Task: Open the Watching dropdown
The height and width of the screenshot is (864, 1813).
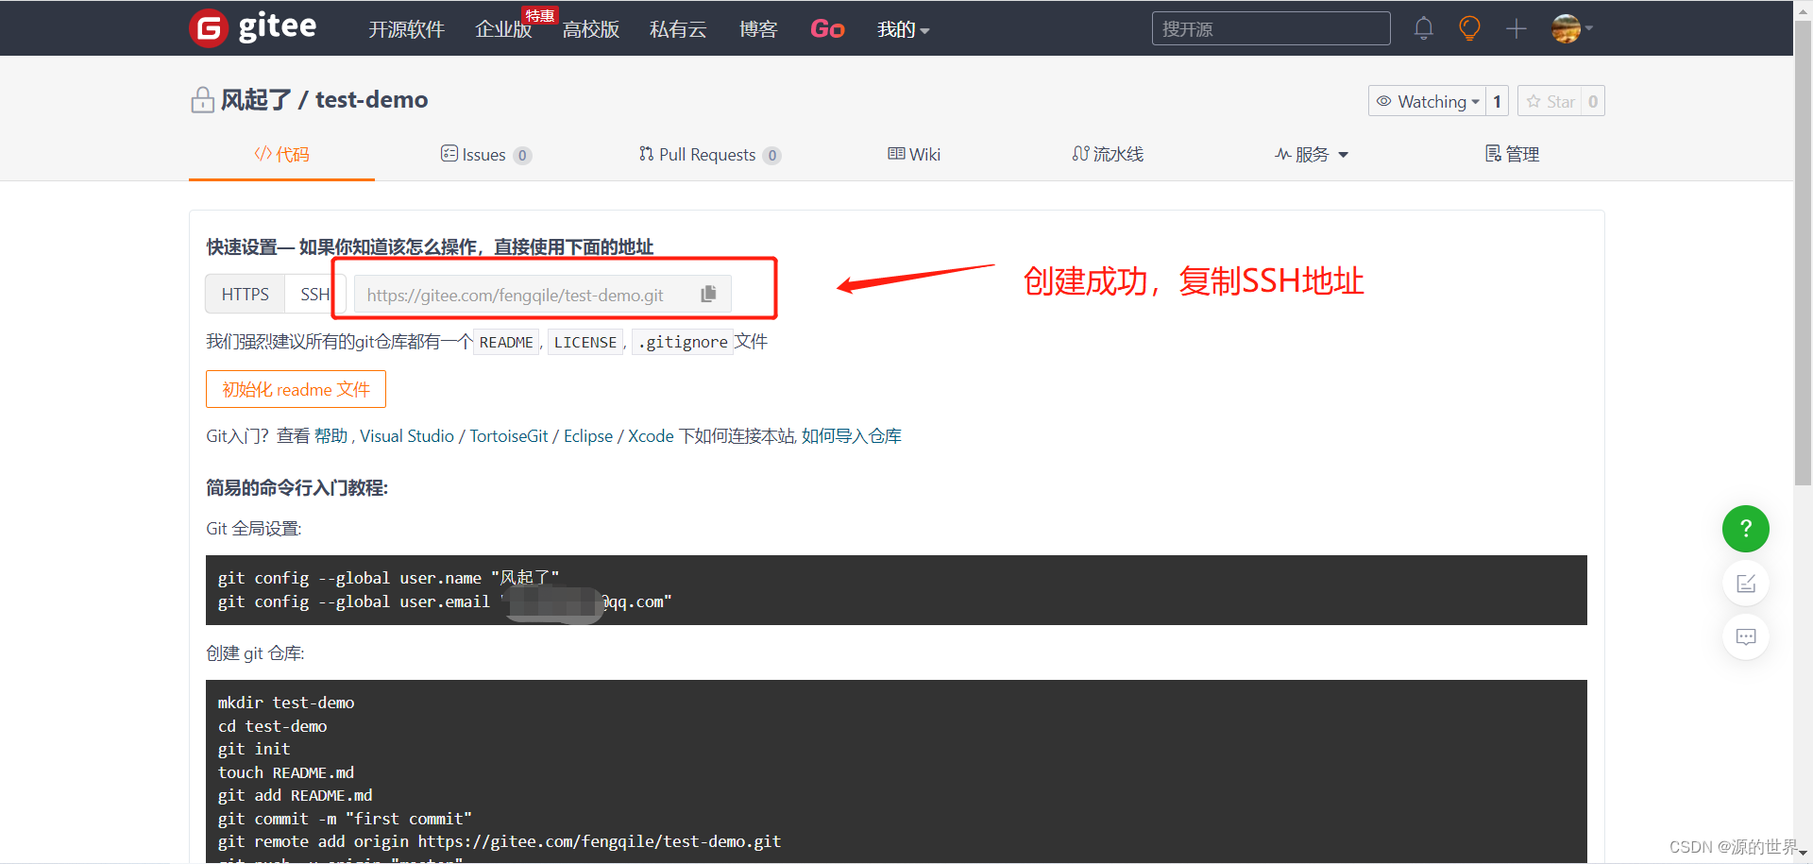Action: coord(1427,101)
